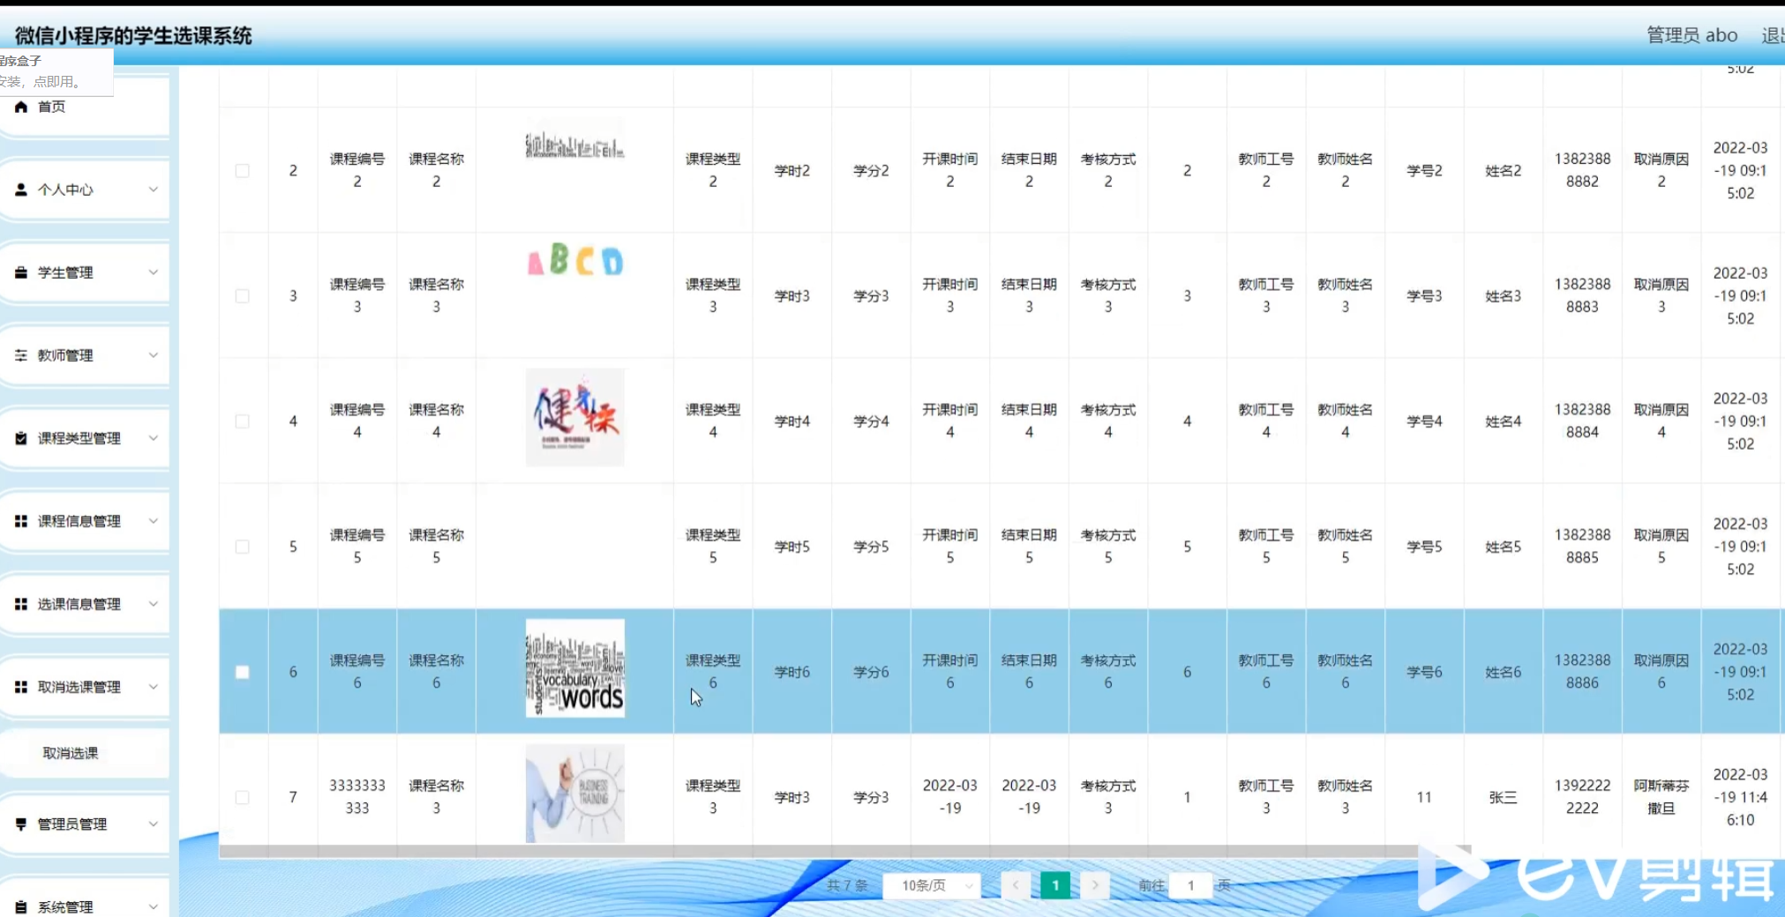1785x917 pixels.
Task: Open the 课程信息管理 menu item
Action: [x=85, y=521]
